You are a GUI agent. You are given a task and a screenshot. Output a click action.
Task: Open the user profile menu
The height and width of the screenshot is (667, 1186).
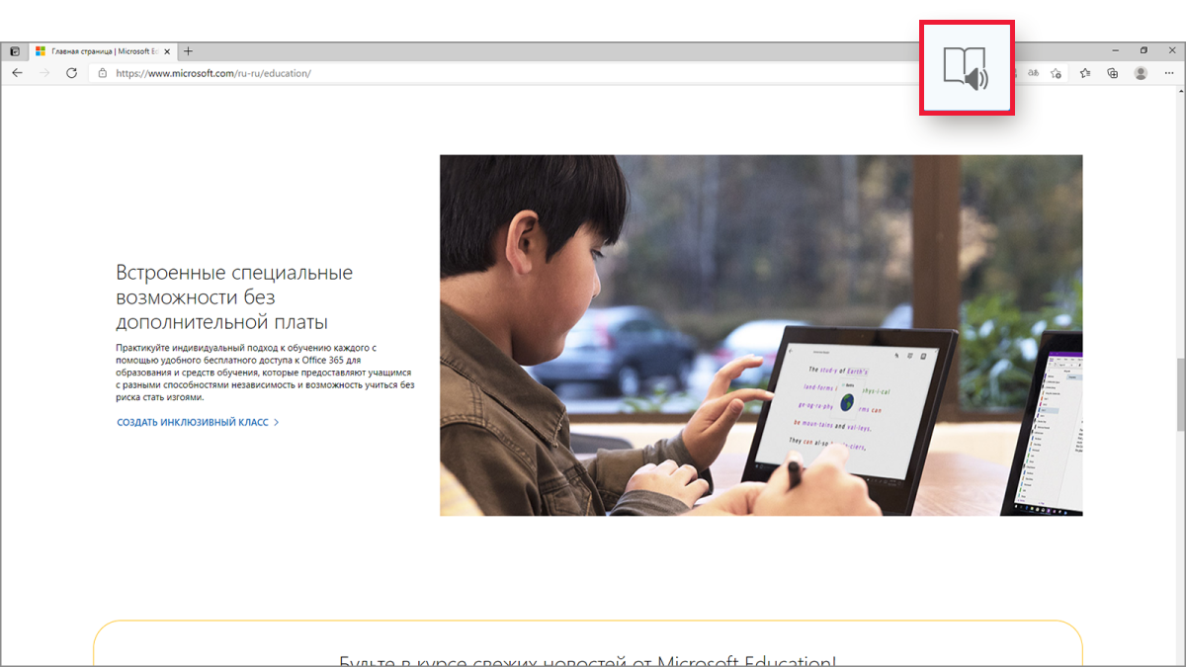[1141, 73]
